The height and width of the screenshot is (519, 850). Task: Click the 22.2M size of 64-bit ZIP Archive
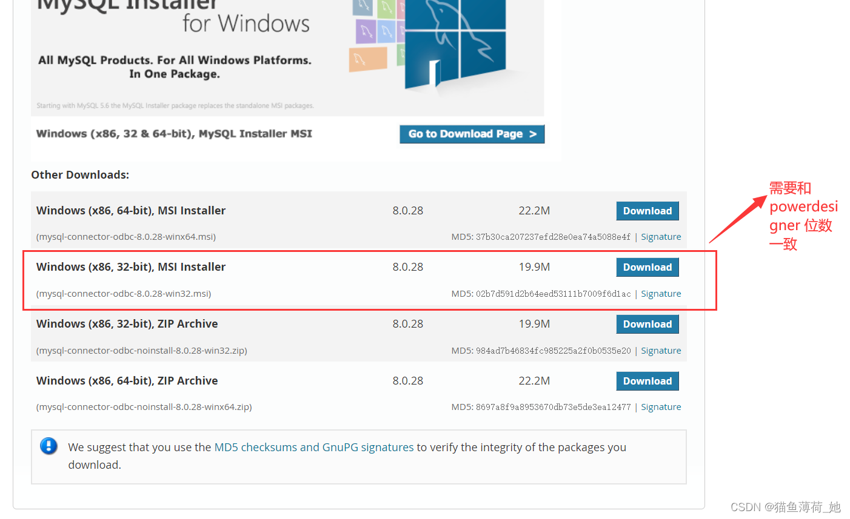534,381
